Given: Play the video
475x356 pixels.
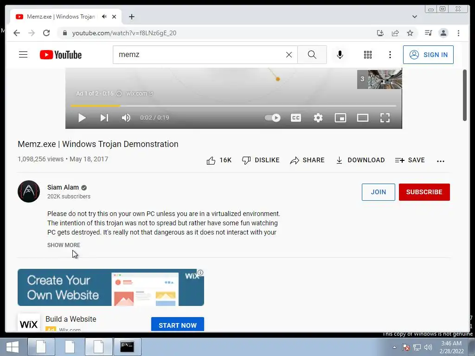Looking at the screenshot, I should tap(82, 118).
